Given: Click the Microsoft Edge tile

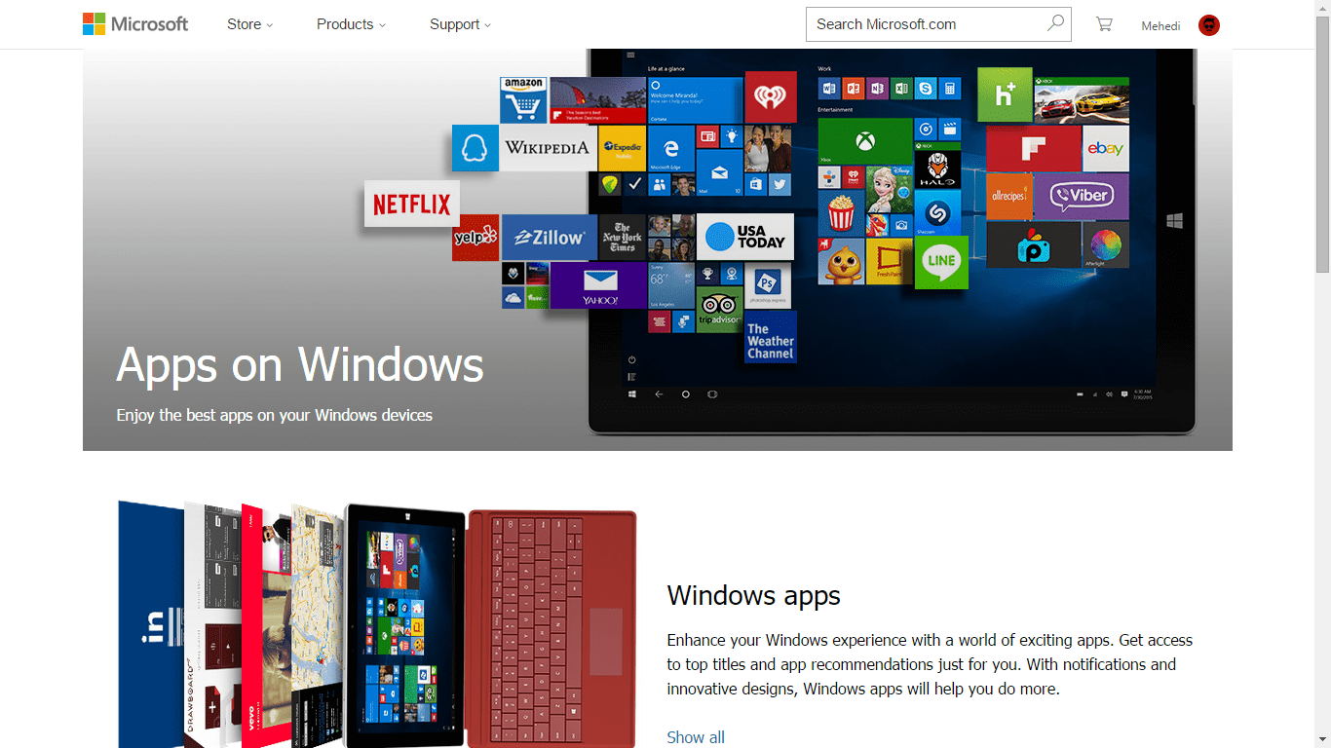Looking at the screenshot, I should click(670, 149).
